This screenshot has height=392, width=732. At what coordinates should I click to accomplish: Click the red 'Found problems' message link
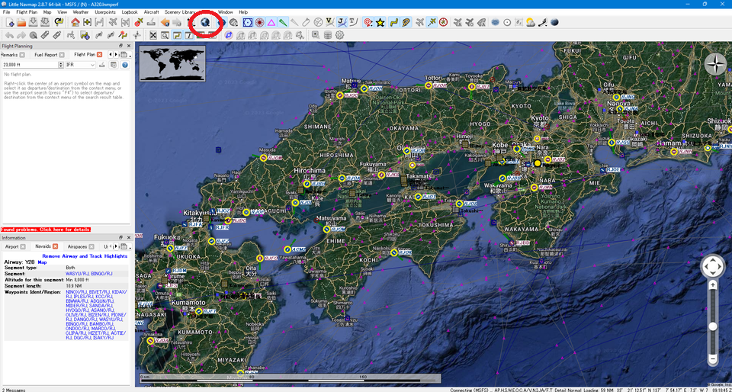pos(46,229)
